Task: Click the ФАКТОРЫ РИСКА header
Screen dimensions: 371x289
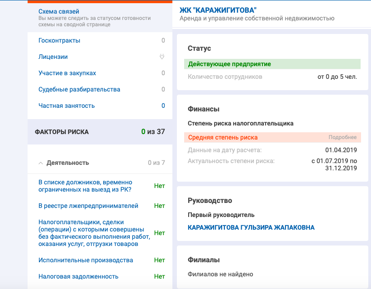Action: pos(62,132)
